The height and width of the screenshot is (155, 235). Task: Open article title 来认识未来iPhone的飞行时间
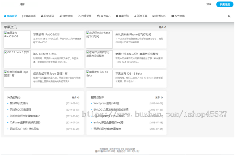click(133, 35)
